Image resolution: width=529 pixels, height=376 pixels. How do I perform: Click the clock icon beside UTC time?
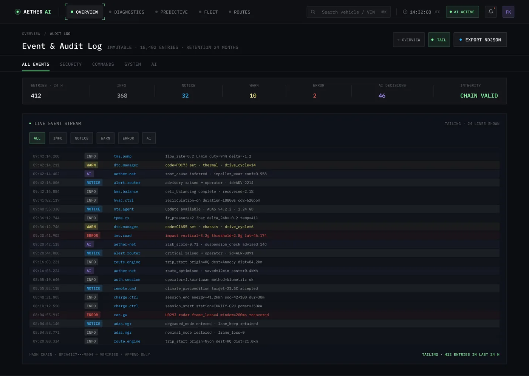click(x=405, y=12)
